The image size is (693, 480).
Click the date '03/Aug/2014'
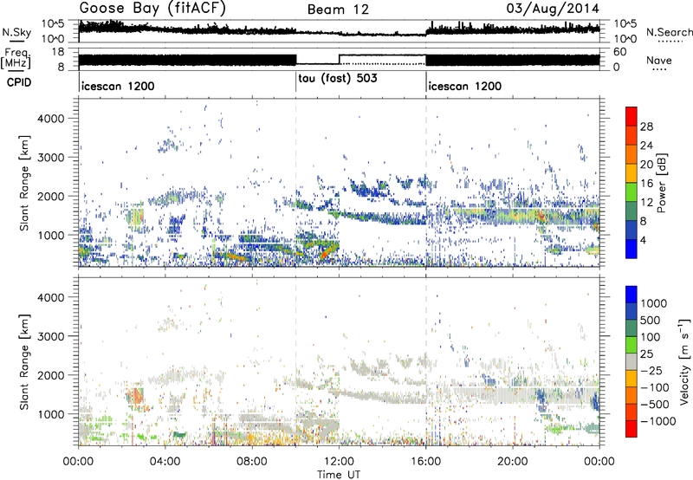pos(553,9)
